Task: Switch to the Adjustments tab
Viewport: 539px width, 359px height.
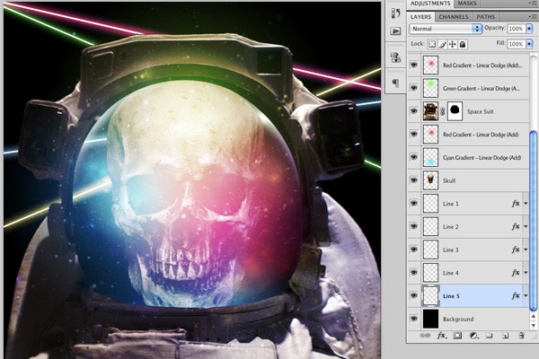Action: tap(430, 4)
